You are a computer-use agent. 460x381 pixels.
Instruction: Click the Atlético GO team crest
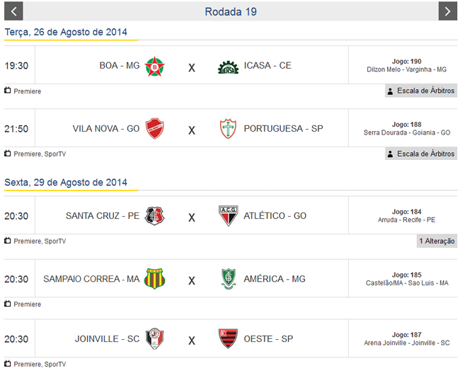pos(228,216)
